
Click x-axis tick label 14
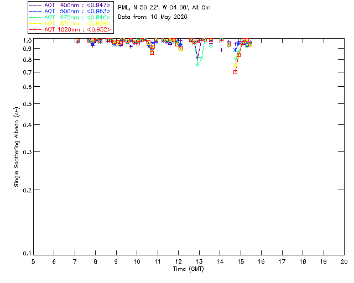click(x=220, y=261)
